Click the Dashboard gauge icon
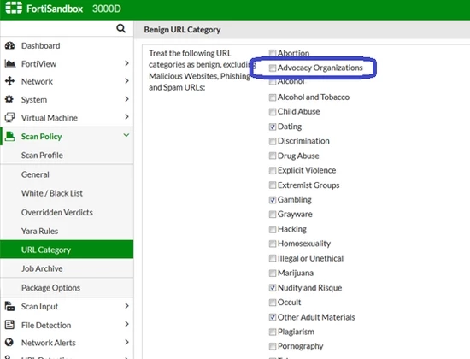The width and height of the screenshot is (470, 359). click(x=9, y=45)
